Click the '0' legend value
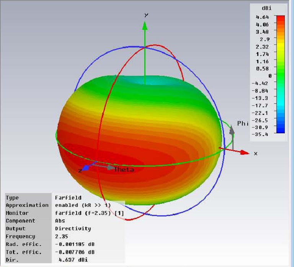 point(270,76)
